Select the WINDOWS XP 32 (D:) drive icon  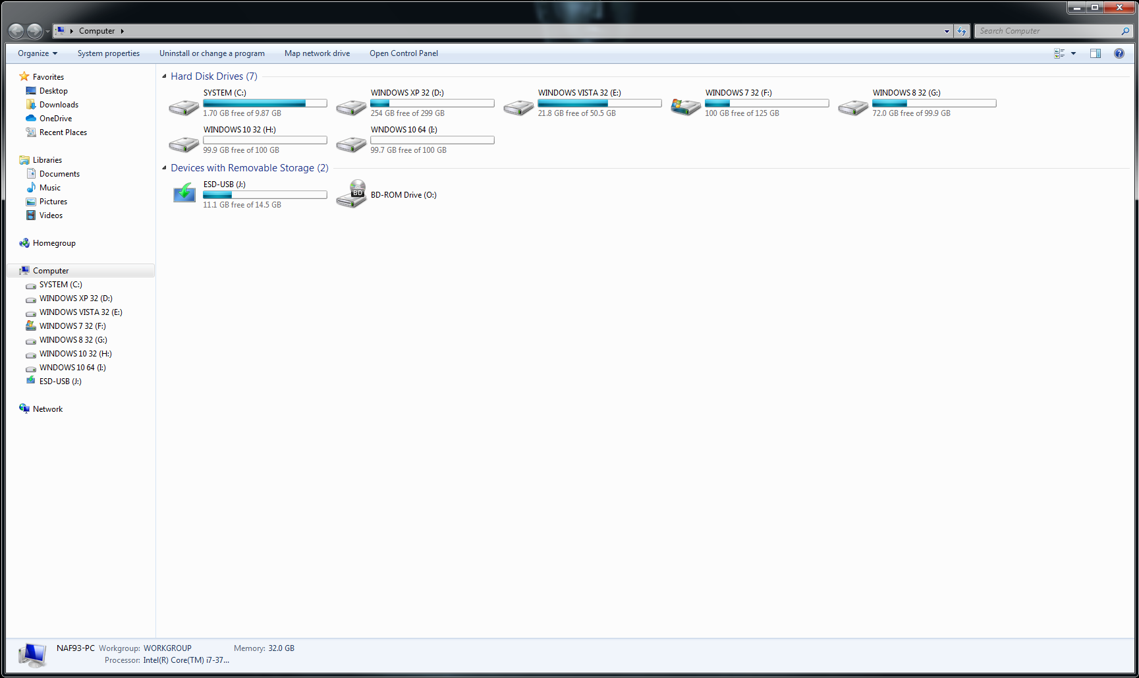pyautogui.click(x=351, y=107)
